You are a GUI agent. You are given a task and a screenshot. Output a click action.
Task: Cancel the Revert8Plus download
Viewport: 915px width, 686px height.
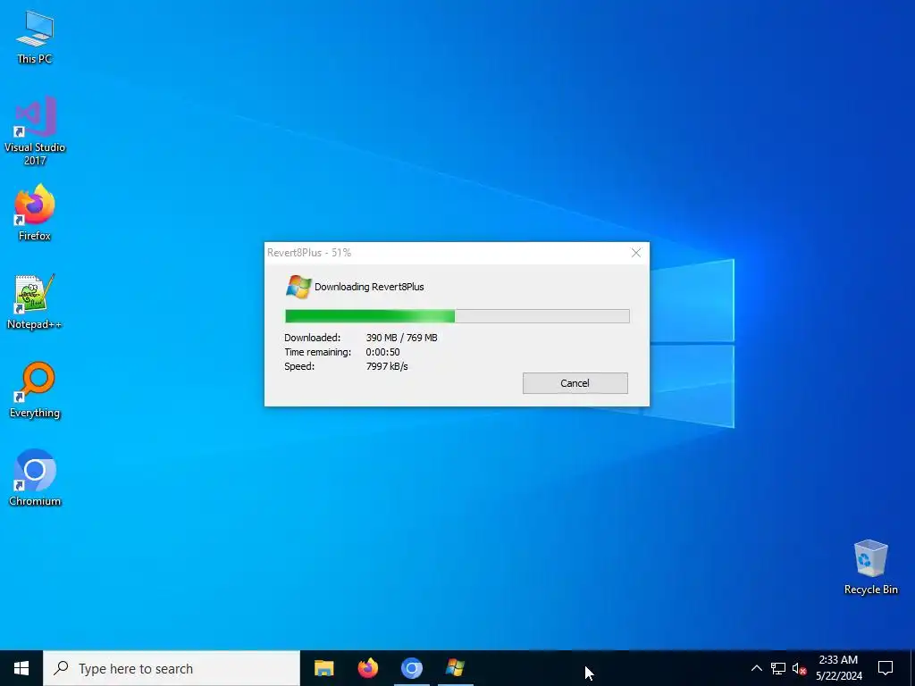pyautogui.click(x=575, y=383)
